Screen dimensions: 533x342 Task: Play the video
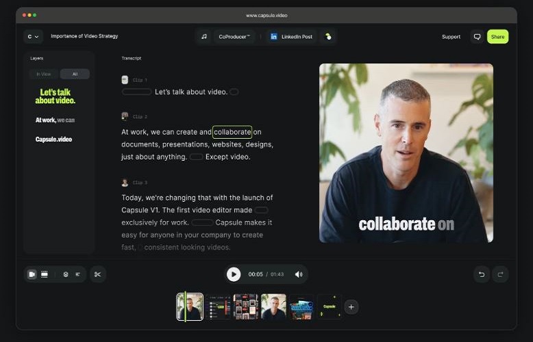(x=234, y=274)
